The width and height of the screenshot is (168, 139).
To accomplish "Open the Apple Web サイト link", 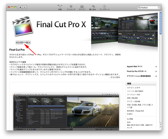I will [135, 67].
